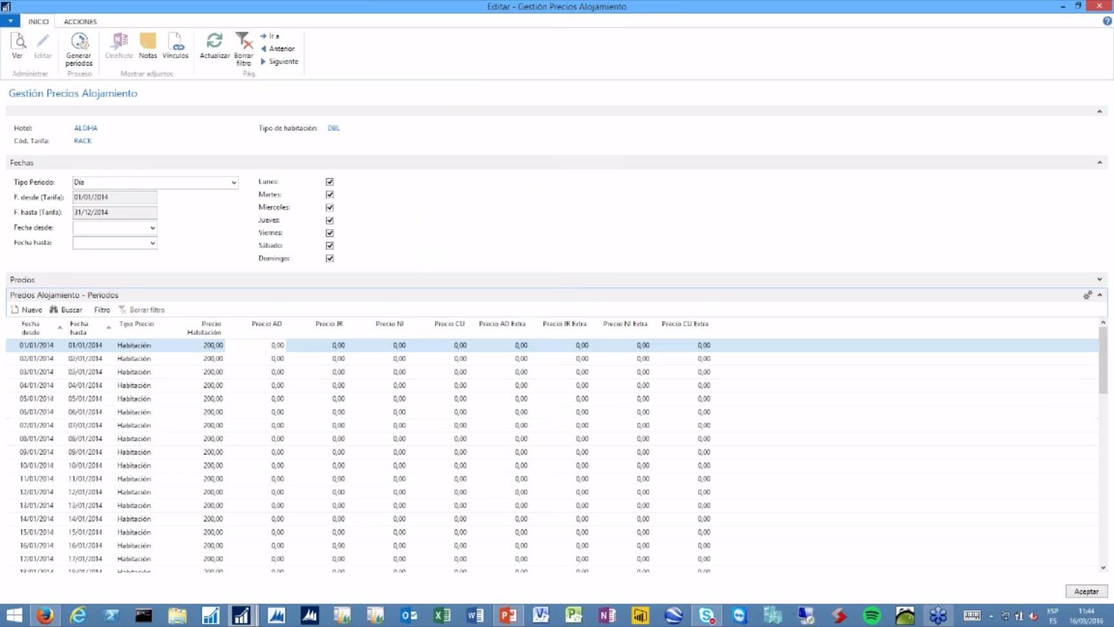Uncheck the Domingo checkbox

[x=329, y=259]
